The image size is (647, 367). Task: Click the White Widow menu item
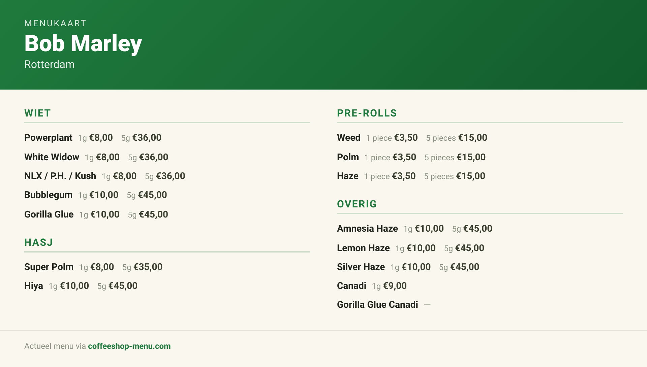[x=52, y=157]
